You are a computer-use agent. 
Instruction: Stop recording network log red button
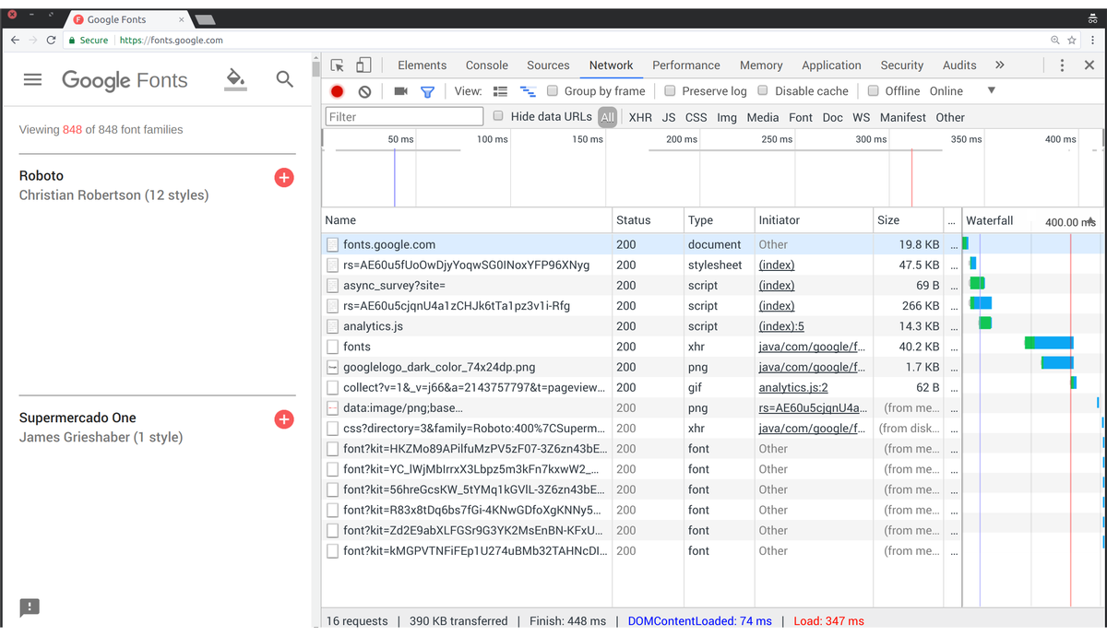point(338,91)
